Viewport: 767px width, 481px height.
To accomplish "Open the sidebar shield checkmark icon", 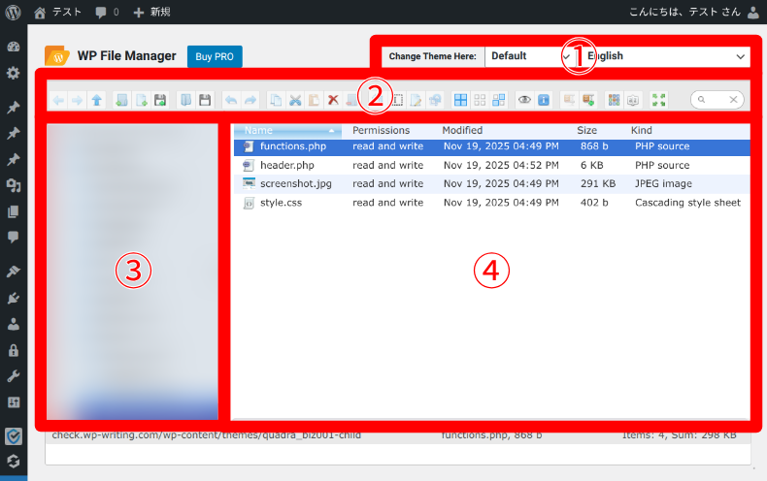I will pos(14,436).
